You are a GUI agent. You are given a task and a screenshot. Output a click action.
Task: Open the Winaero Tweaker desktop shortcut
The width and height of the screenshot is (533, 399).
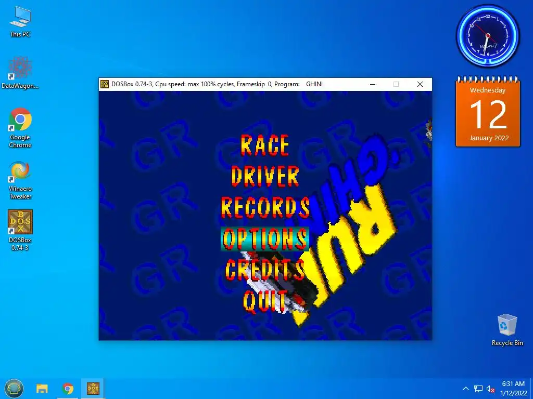[20, 180]
